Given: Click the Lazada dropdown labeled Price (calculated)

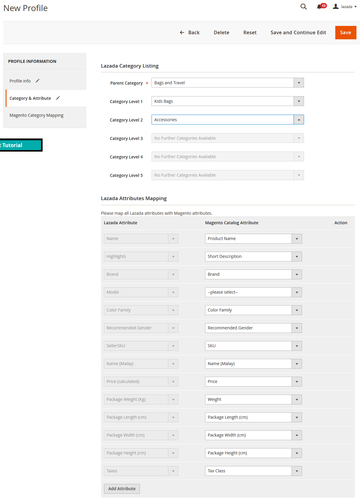Looking at the screenshot, I should pos(141,381).
